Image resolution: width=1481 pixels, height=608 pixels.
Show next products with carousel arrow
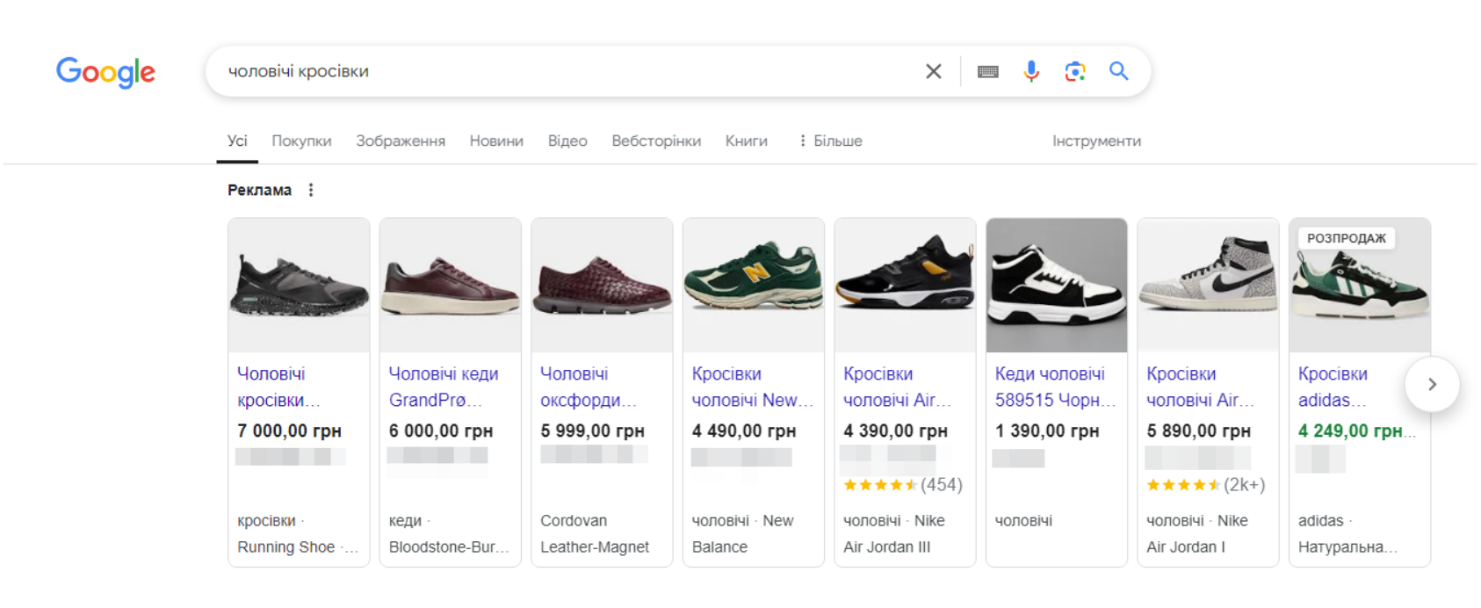click(1432, 384)
